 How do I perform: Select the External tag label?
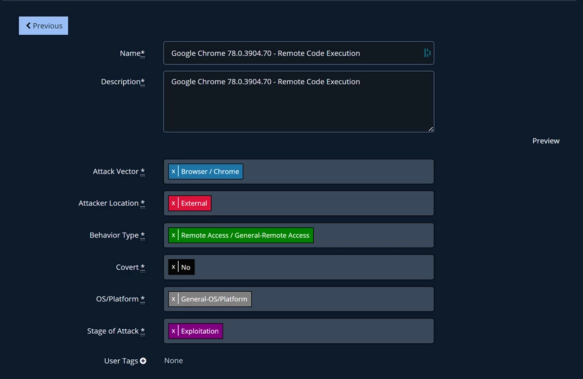[x=194, y=203]
